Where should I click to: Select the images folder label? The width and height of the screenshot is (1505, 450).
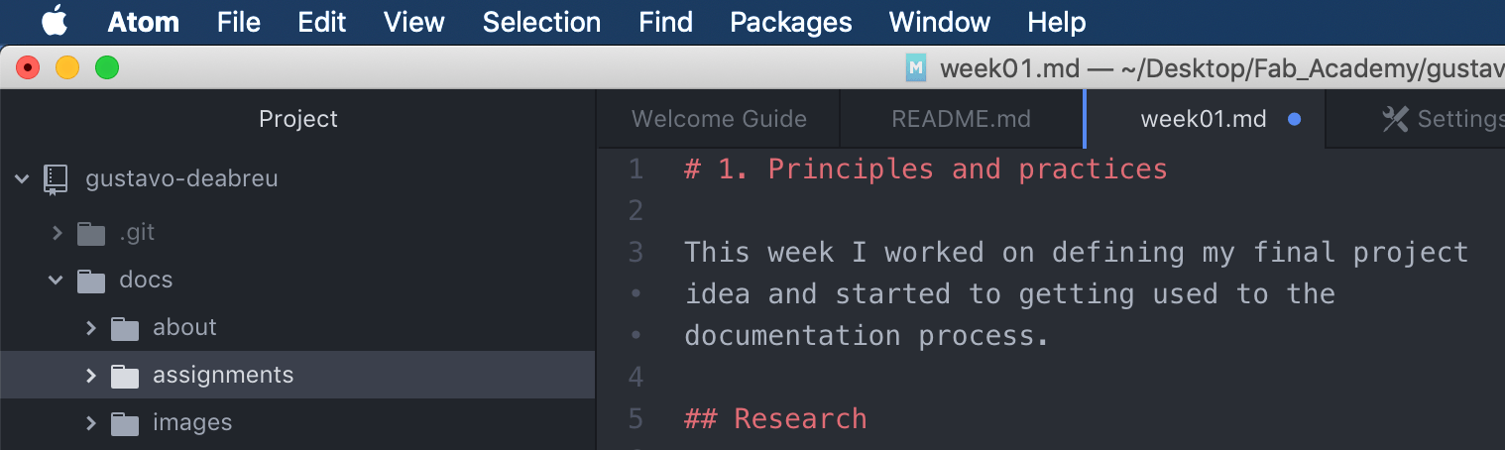pos(192,422)
